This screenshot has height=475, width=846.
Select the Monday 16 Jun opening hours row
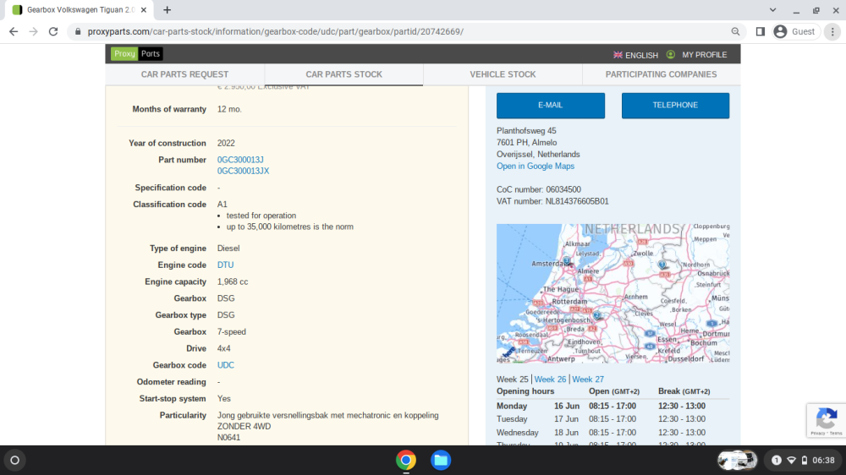coord(613,406)
